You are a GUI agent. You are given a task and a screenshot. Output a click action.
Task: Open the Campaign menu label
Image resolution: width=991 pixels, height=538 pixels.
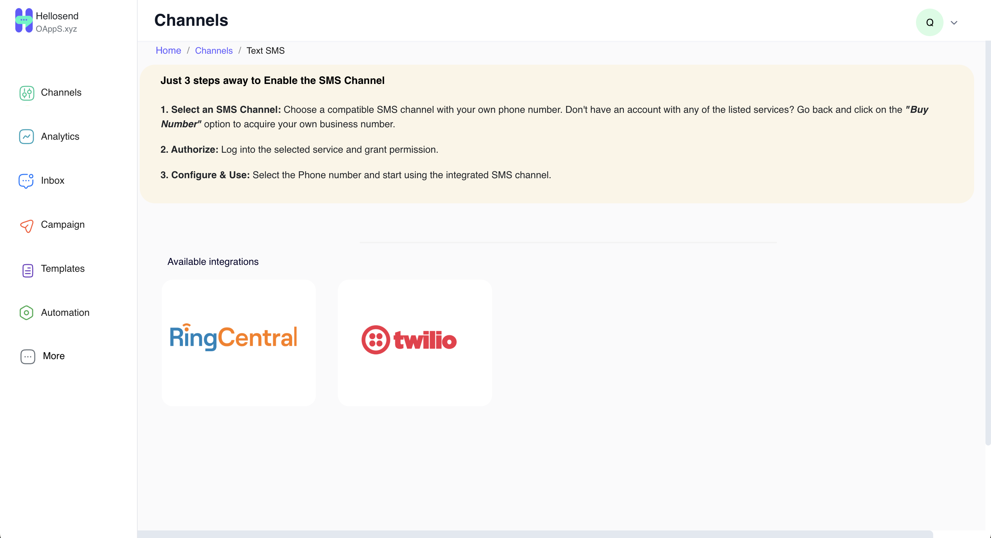pyautogui.click(x=63, y=225)
